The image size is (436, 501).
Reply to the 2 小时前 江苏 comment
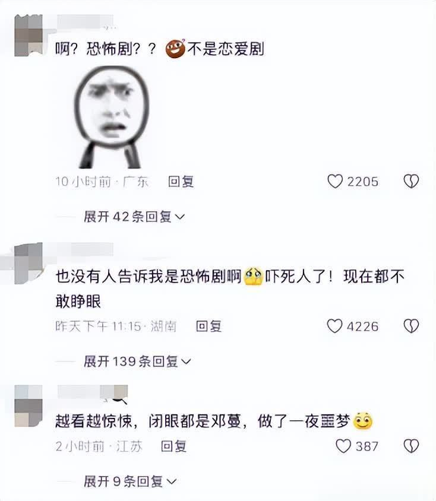[x=173, y=446]
